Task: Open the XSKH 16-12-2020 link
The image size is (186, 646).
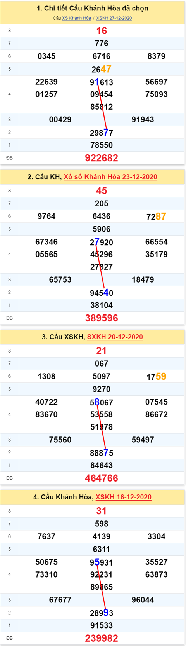Action: pyautogui.click(x=124, y=497)
